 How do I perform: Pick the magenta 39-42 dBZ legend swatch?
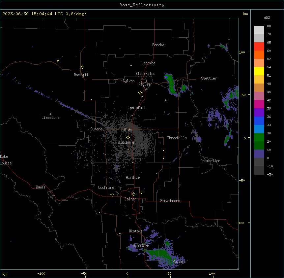click(259, 104)
